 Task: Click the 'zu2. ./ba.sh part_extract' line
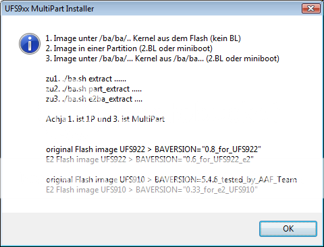[94, 89]
